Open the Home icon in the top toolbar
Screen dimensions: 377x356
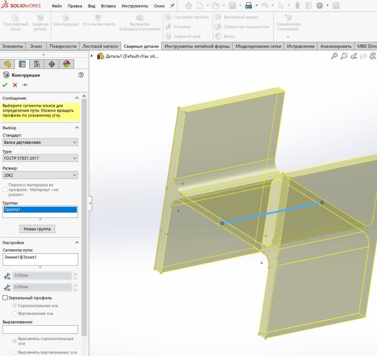tap(189, 5)
